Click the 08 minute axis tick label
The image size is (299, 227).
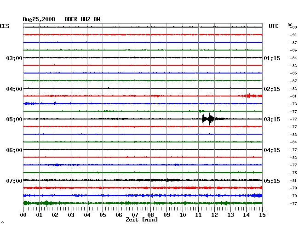coord(150,215)
